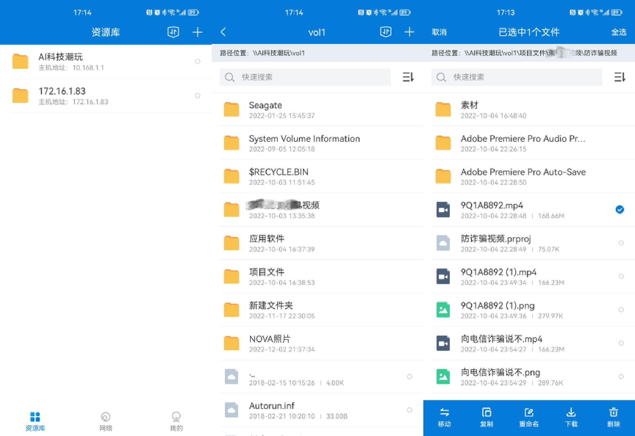Check the 向电信诈骗说不.mp4 selection circle
The width and height of the screenshot is (635, 436).
click(x=621, y=343)
